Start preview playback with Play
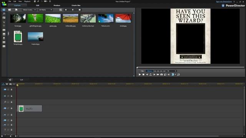This screenshot has height=138, width=246. [140, 75]
